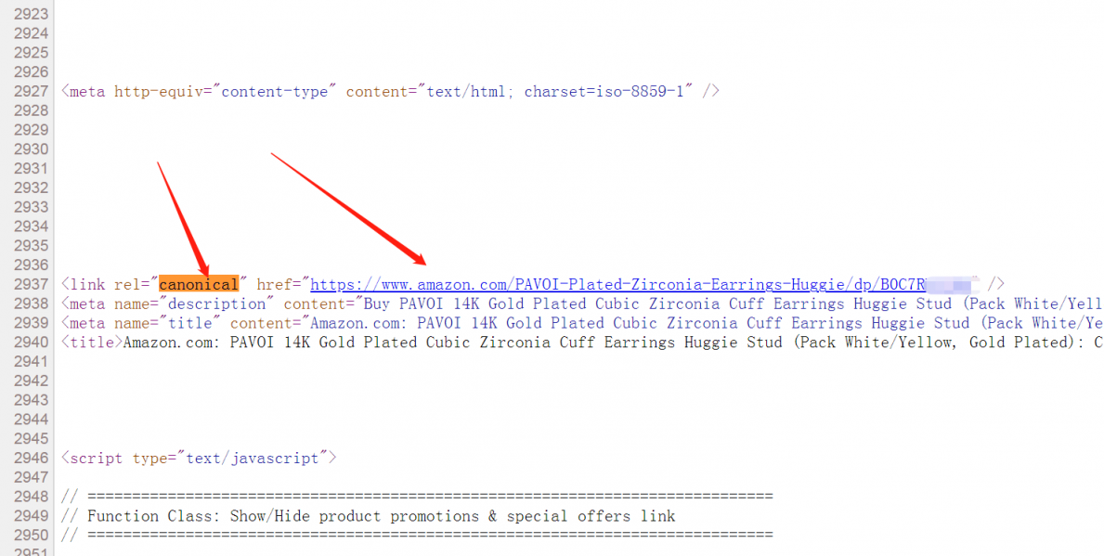Click line number 2933

click(x=31, y=208)
